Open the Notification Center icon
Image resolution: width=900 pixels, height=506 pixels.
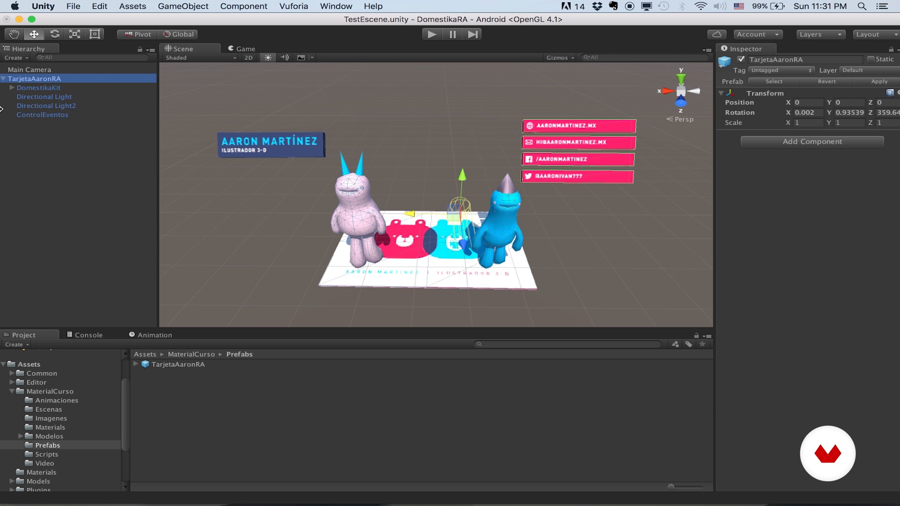(882, 6)
